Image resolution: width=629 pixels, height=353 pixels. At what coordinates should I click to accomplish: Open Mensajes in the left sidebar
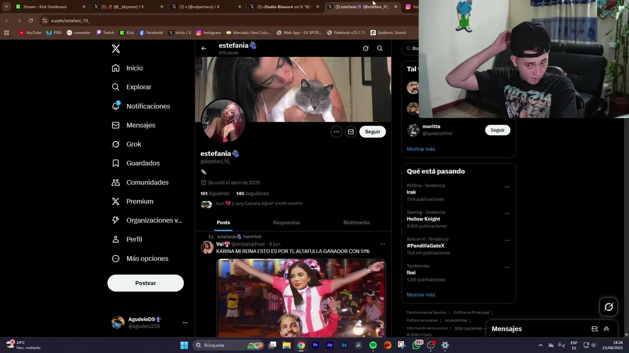tap(133, 125)
